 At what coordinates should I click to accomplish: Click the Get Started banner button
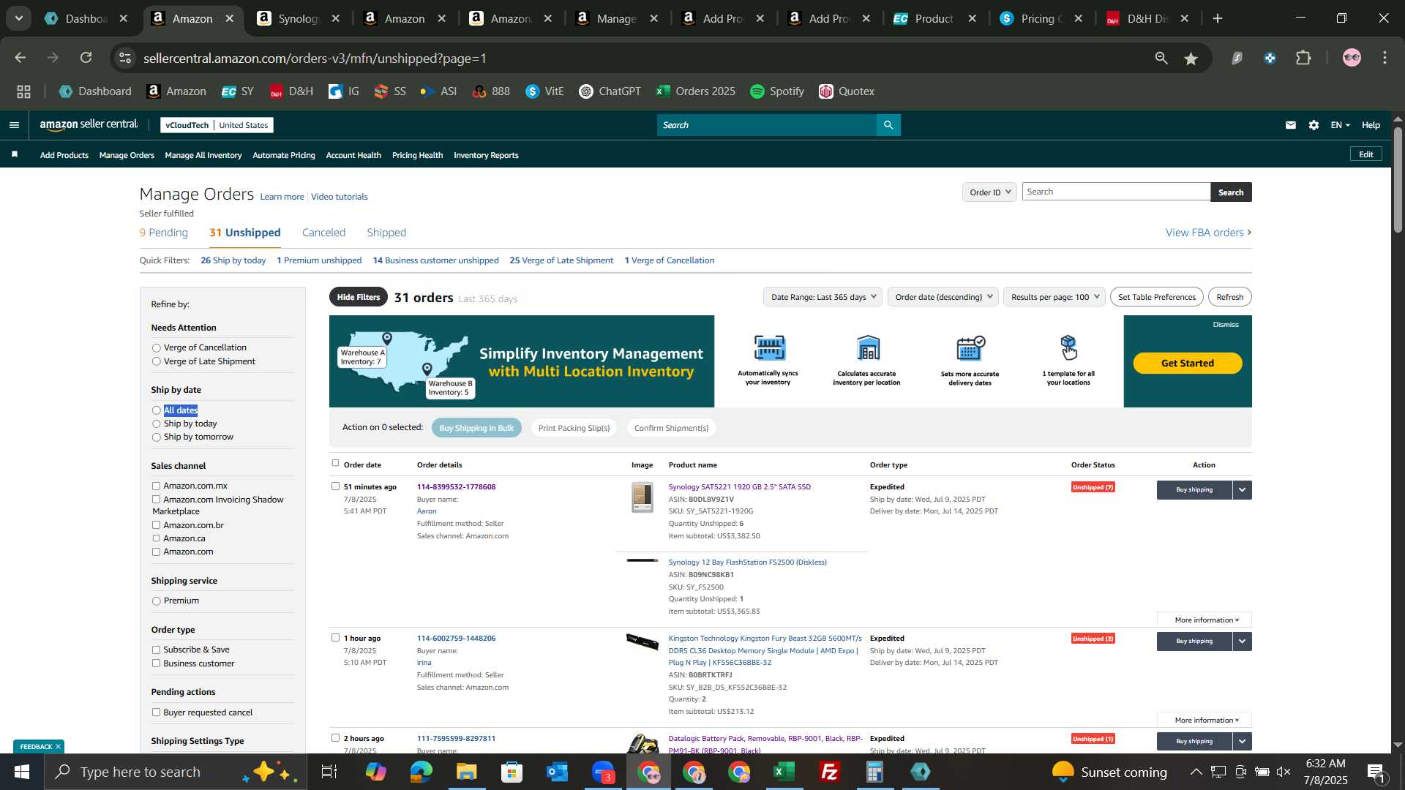click(x=1187, y=364)
